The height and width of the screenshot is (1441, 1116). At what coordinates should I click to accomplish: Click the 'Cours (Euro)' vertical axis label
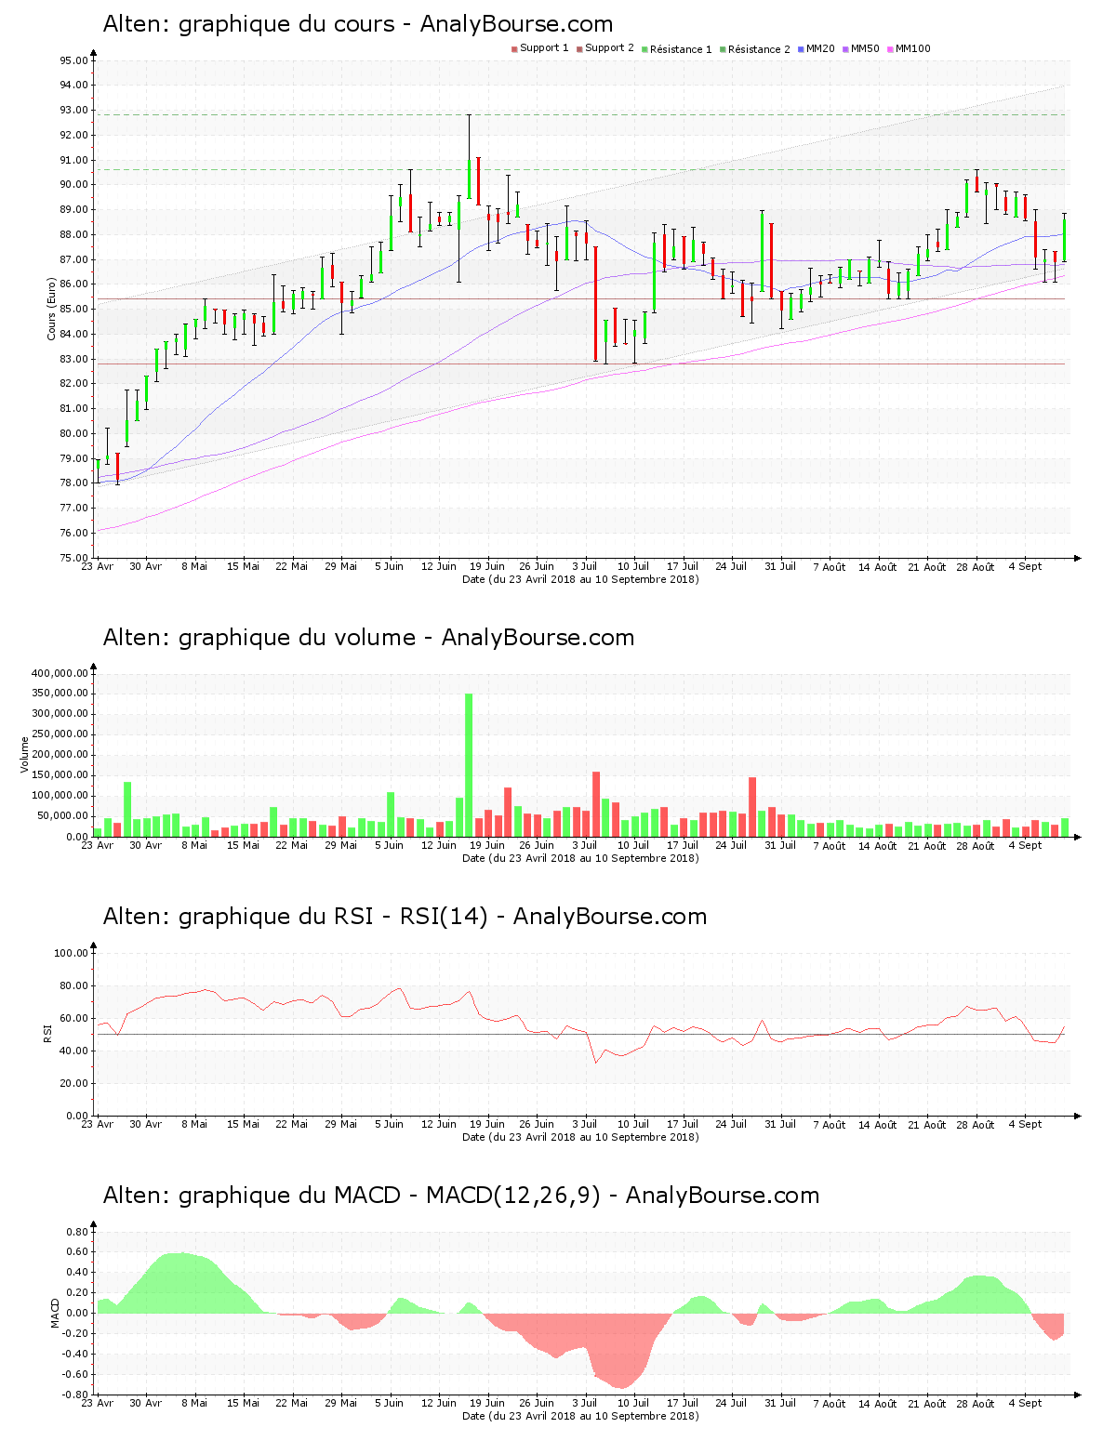pos(52,309)
